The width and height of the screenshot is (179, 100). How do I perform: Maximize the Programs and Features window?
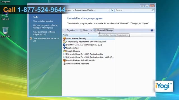pos(147,6)
